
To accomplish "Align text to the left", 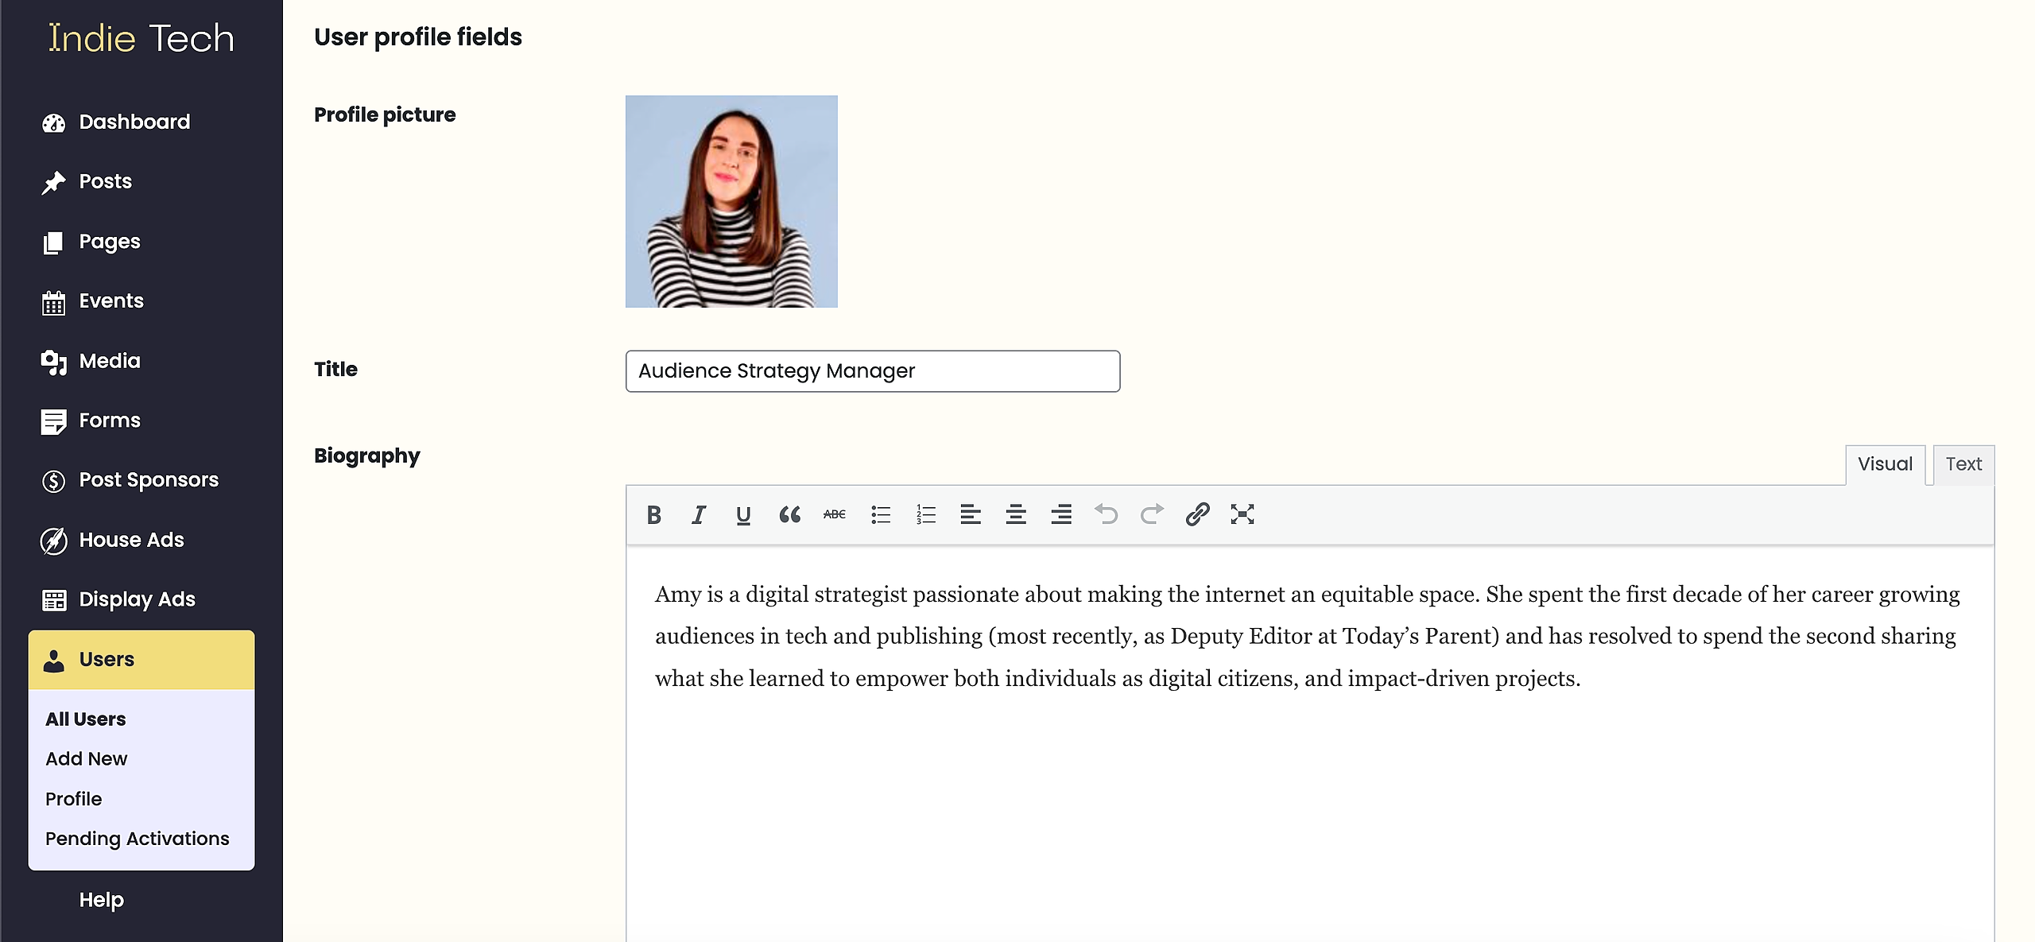I will (x=970, y=515).
